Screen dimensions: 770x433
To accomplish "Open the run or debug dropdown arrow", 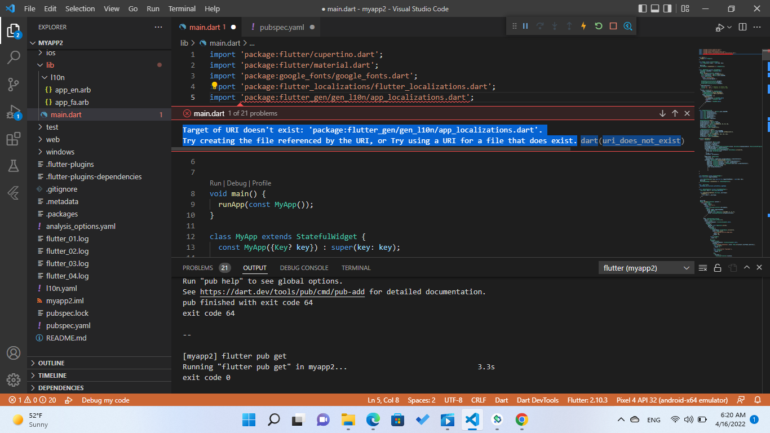I will point(729,27).
